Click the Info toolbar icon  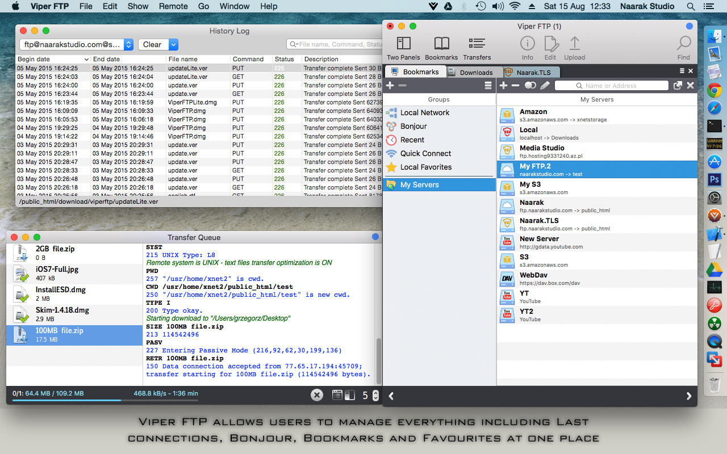click(528, 48)
